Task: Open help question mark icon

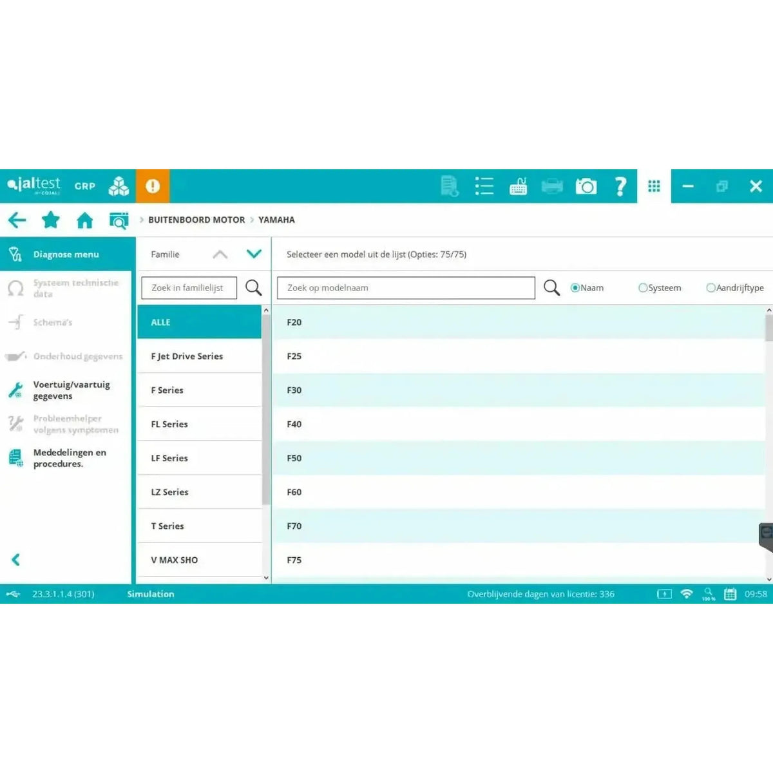Action: click(x=620, y=186)
